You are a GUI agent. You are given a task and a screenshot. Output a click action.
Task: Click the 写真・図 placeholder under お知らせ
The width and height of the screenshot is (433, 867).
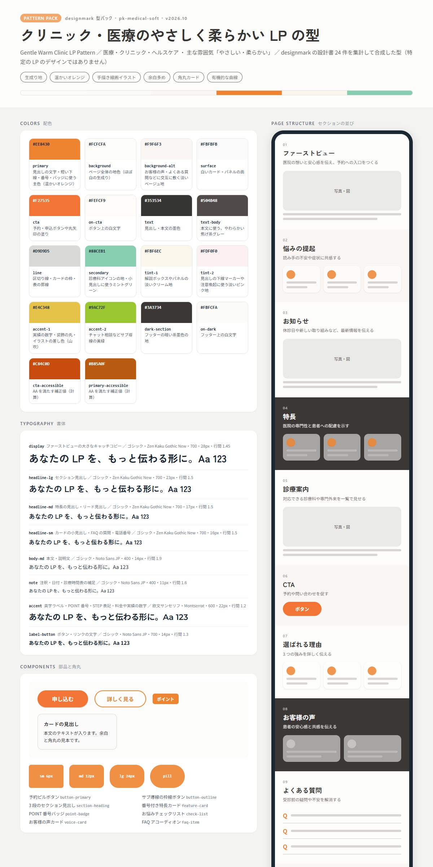pyautogui.click(x=342, y=359)
